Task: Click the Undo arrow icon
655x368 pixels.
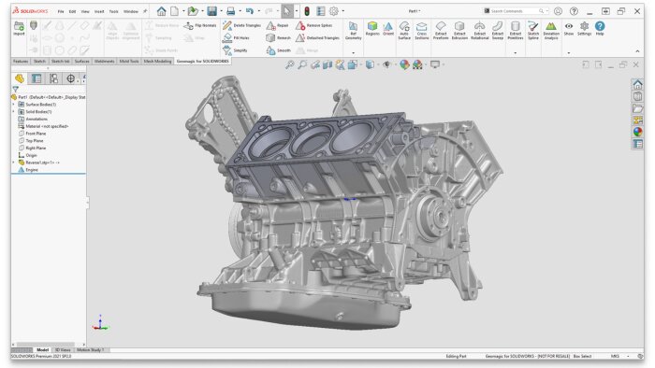Action: (250, 11)
